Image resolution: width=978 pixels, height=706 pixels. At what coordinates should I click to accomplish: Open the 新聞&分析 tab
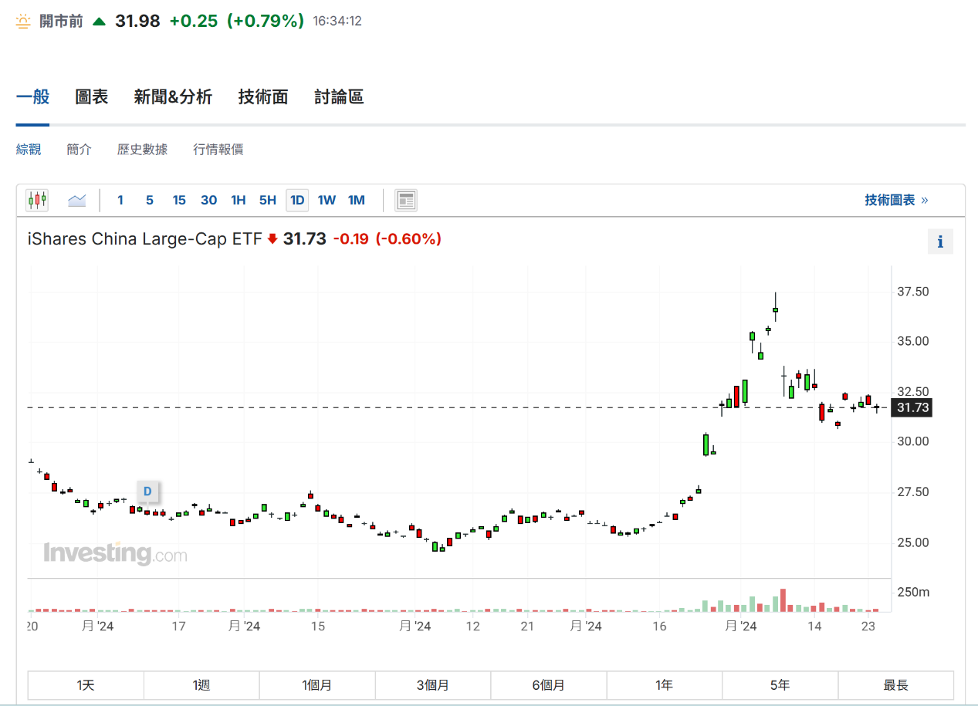click(x=173, y=96)
